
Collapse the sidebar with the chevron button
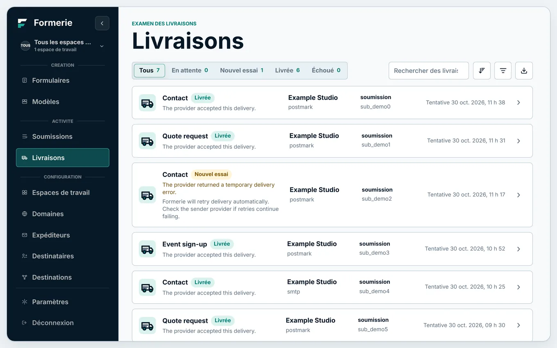coord(102,23)
